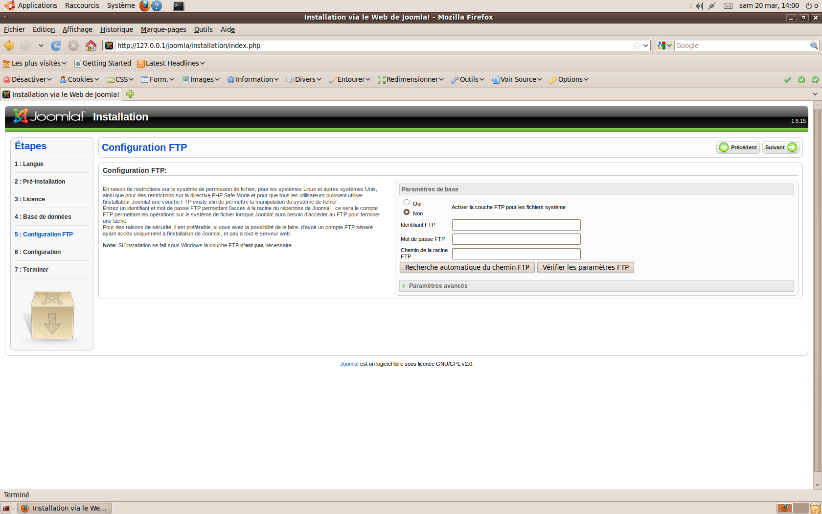
Task: Click the Joomla favicon in address bar
Action: tap(109, 46)
